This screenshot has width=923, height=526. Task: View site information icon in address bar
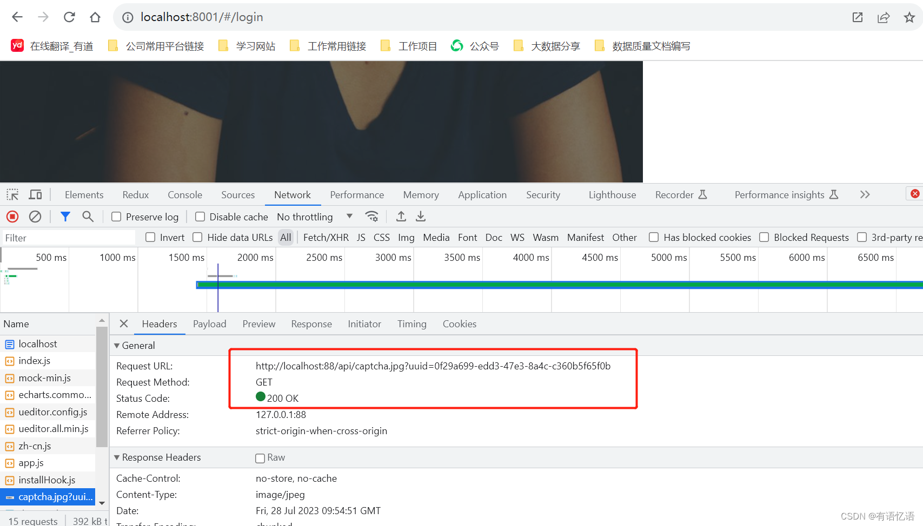128,17
